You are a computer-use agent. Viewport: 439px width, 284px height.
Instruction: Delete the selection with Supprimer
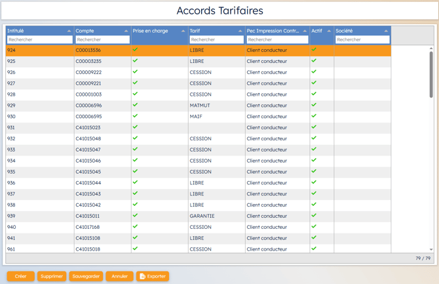pyautogui.click(x=52, y=276)
